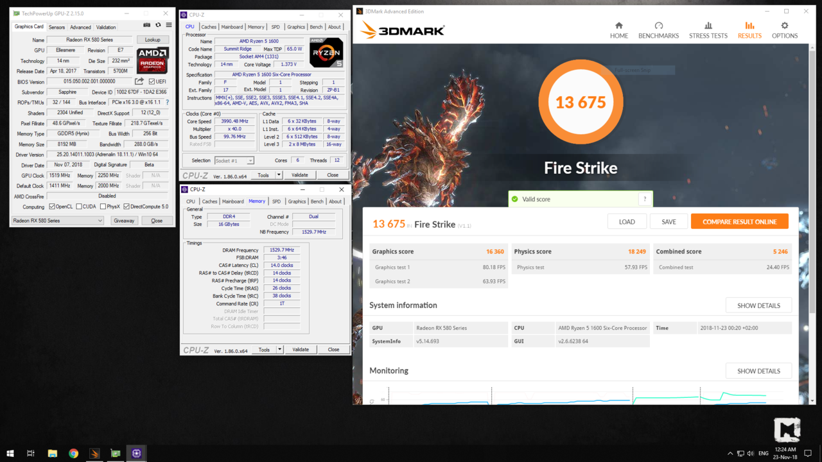Open 3DMark Stress Tests

click(x=708, y=30)
